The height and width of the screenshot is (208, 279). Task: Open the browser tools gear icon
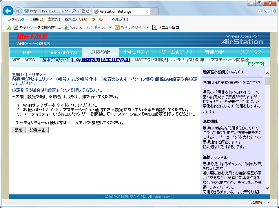pyautogui.click(x=273, y=11)
